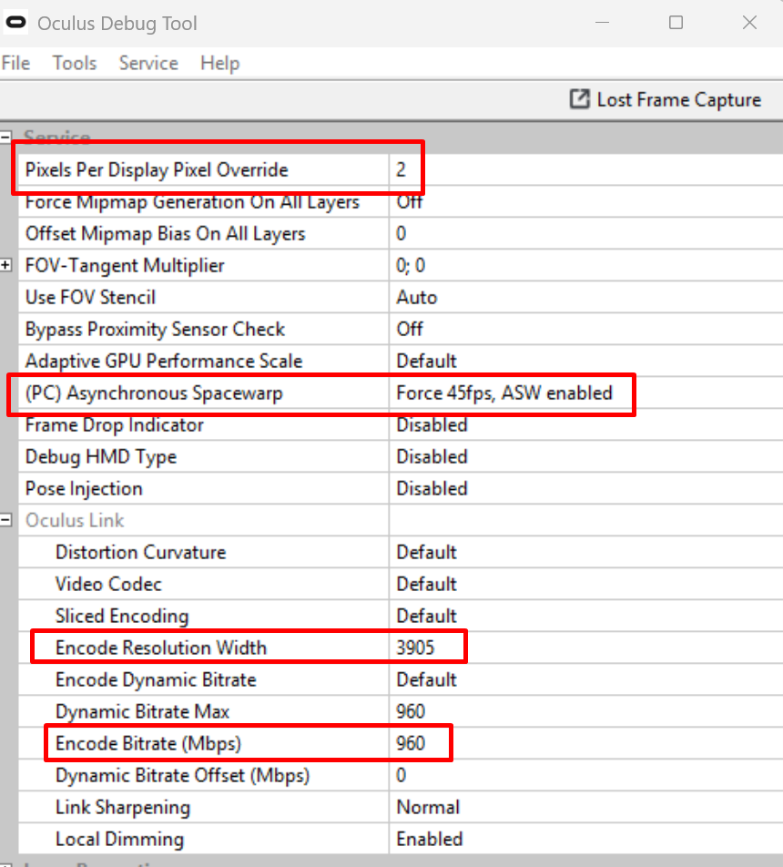783x867 pixels.
Task: Collapse the Service section
Action: point(5,137)
